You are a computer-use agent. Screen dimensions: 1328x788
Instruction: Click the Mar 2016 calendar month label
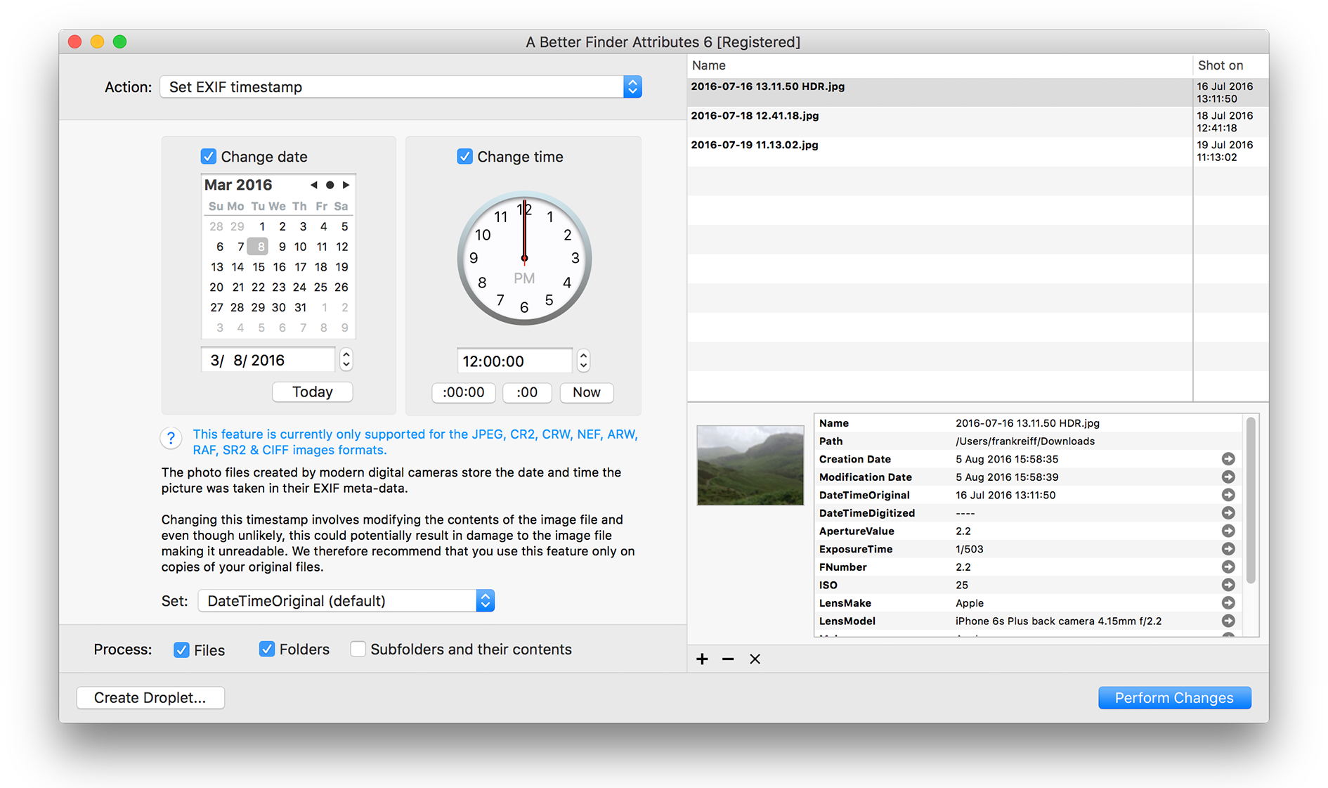click(x=238, y=185)
